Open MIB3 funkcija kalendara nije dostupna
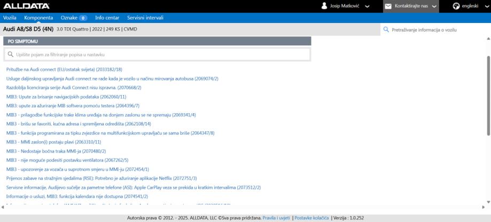Screen dimensions: 491x222 77,196
